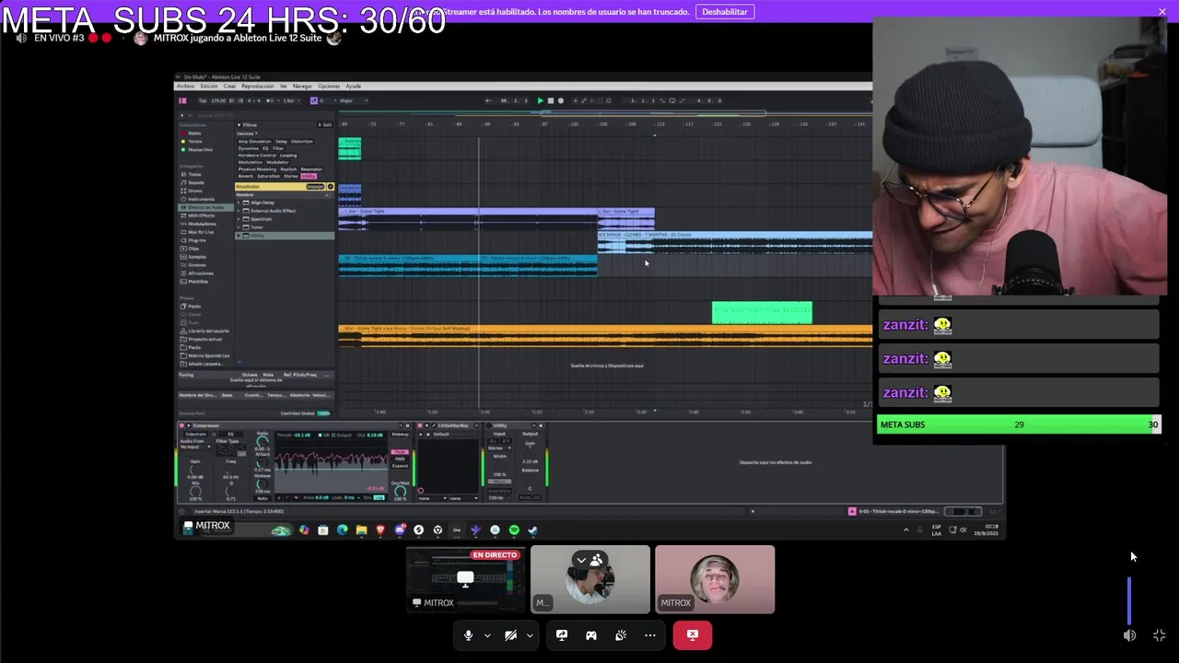Screen dimensions: 1179x663
Task: Click Steam icon in streamed taskbar
Action: click(x=532, y=530)
